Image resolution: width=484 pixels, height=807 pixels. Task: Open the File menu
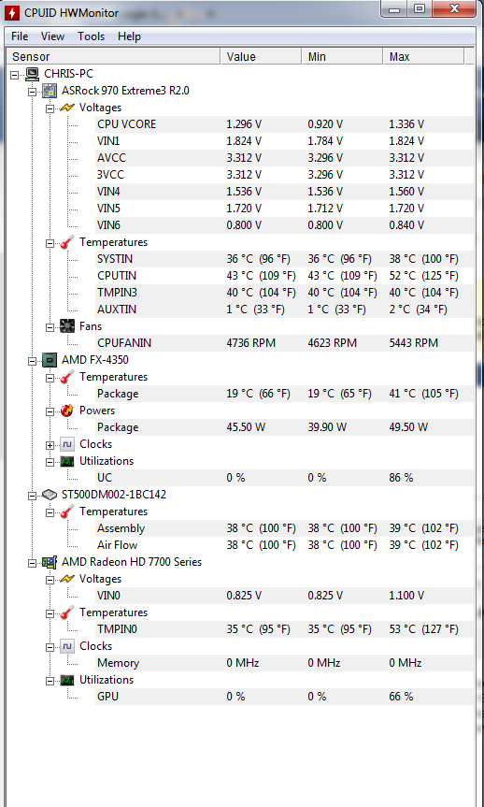20,36
